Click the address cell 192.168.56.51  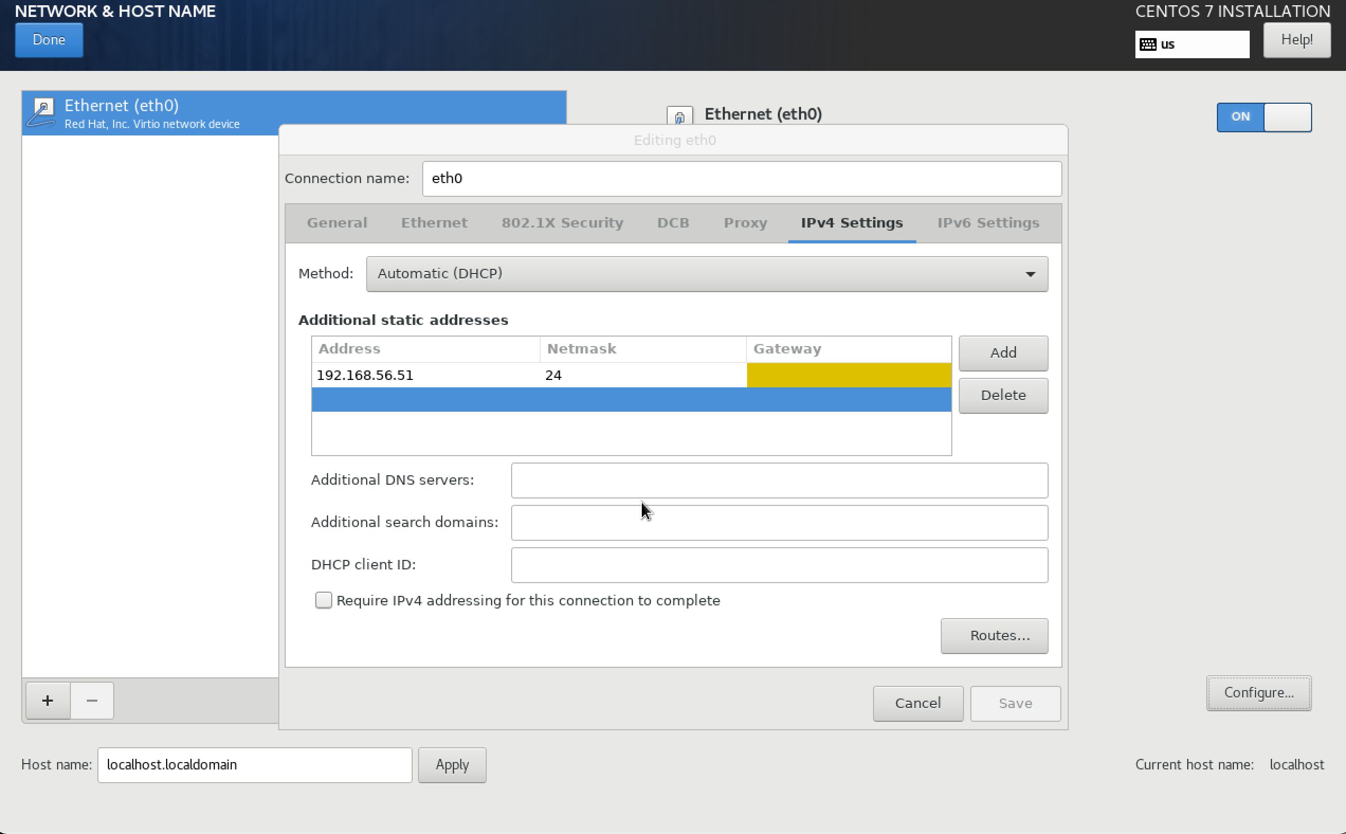[425, 375]
